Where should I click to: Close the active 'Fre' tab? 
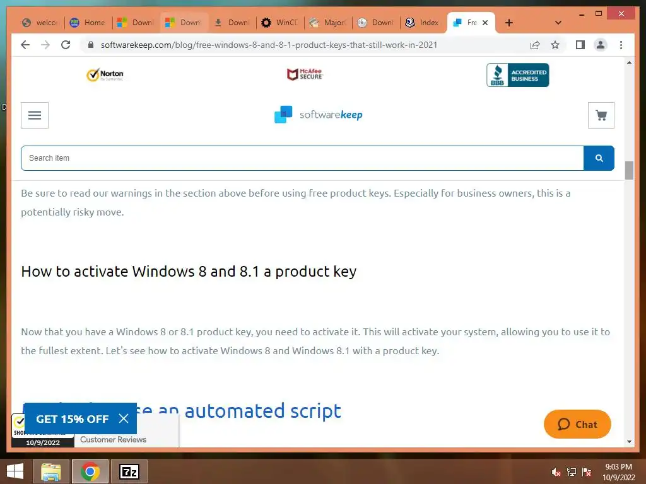[485, 23]
